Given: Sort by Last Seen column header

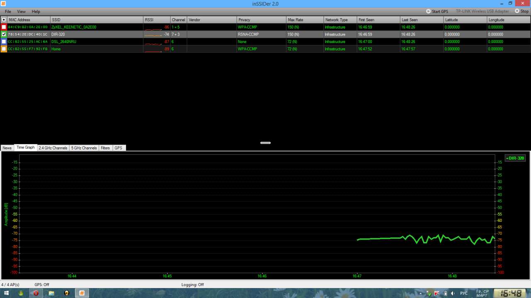Looking at the screenshot, I should point(421,19).
